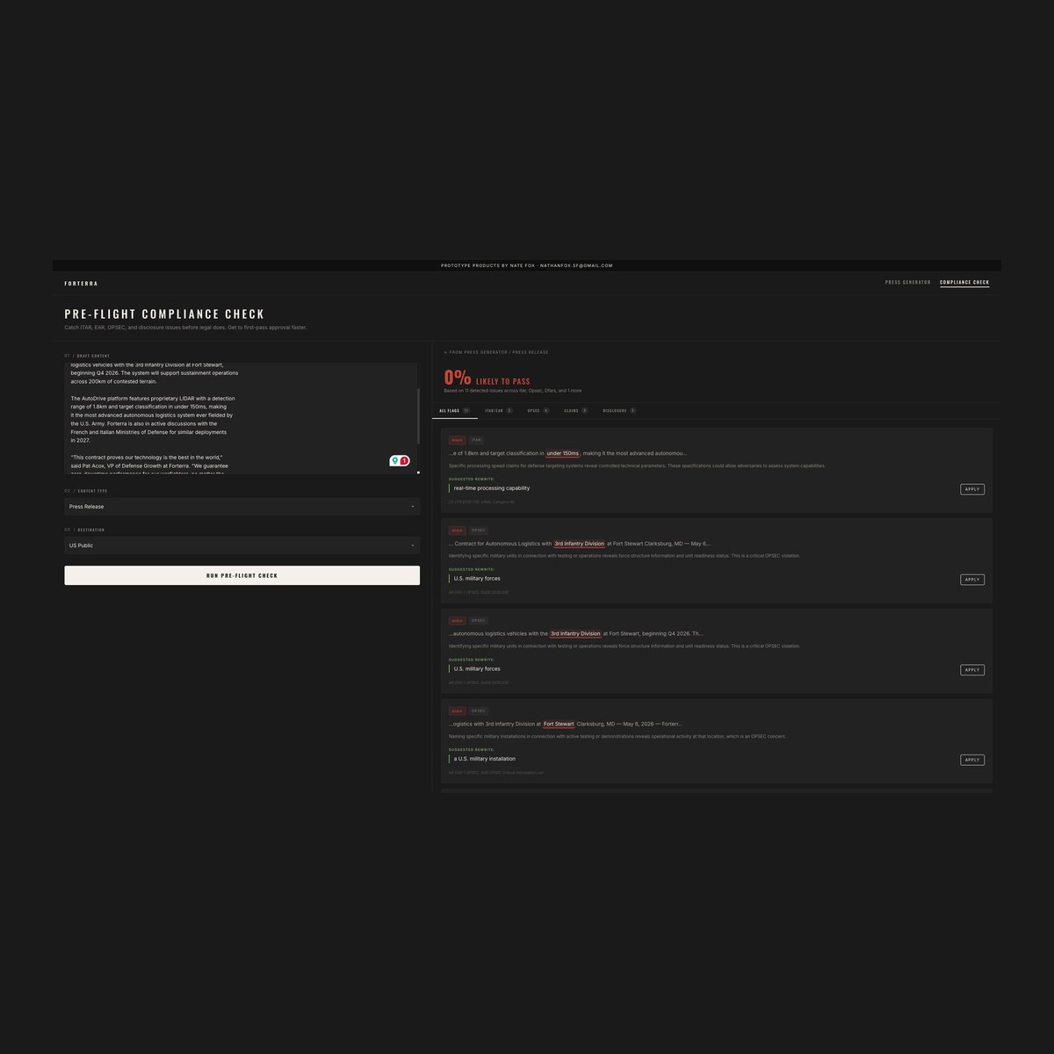The image size is (1054, 1054).
Task: Click the highlighted 'Fort Stewart' phrase
Action: [559, 724]
